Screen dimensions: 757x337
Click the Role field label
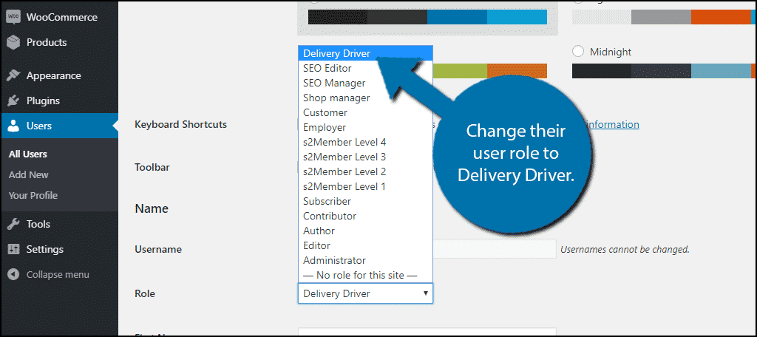145,293
